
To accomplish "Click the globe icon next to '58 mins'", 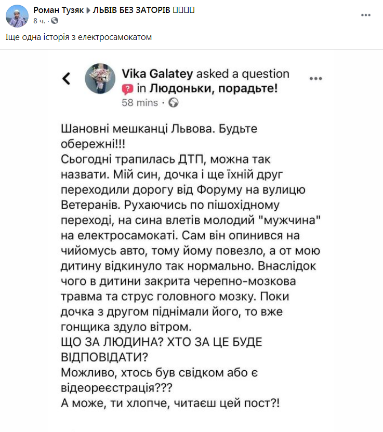I will [174, 102].
